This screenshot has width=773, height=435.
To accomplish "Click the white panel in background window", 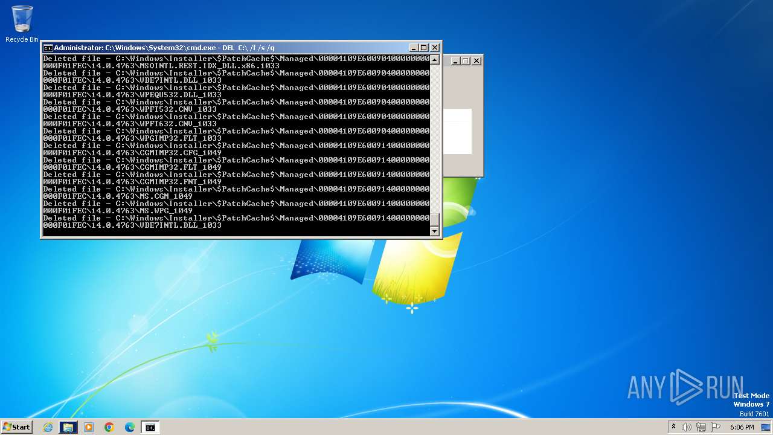I will click(457, 132).
